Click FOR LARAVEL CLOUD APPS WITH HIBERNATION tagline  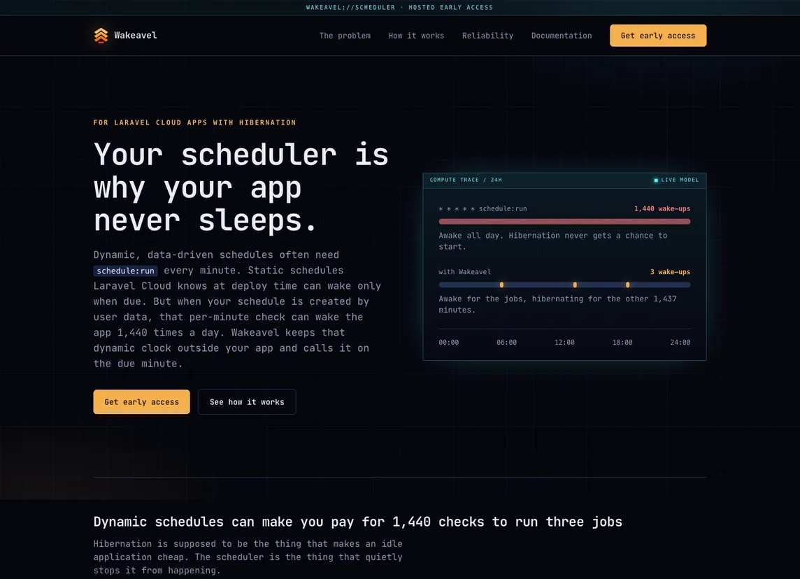[195, 122]
